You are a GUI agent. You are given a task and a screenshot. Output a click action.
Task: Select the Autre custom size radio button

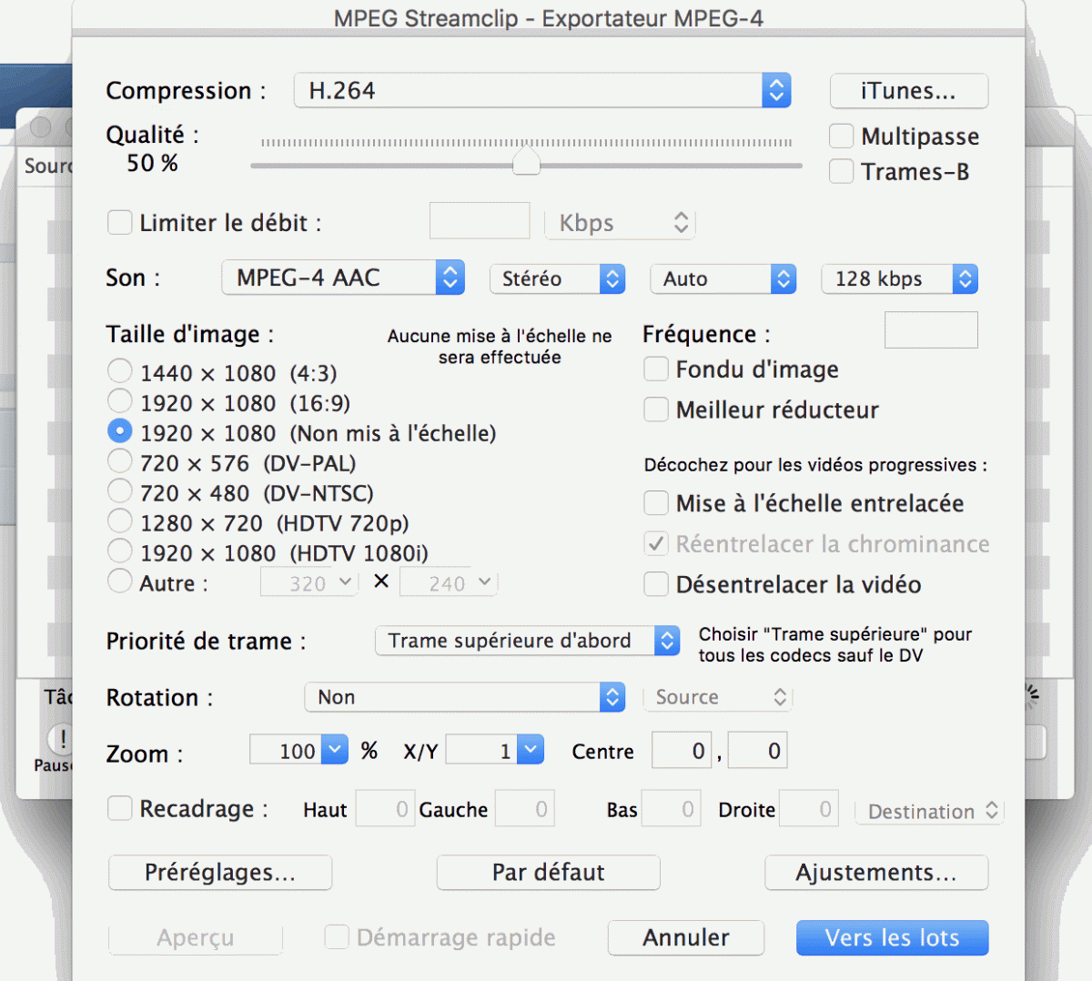pos(119,582)
